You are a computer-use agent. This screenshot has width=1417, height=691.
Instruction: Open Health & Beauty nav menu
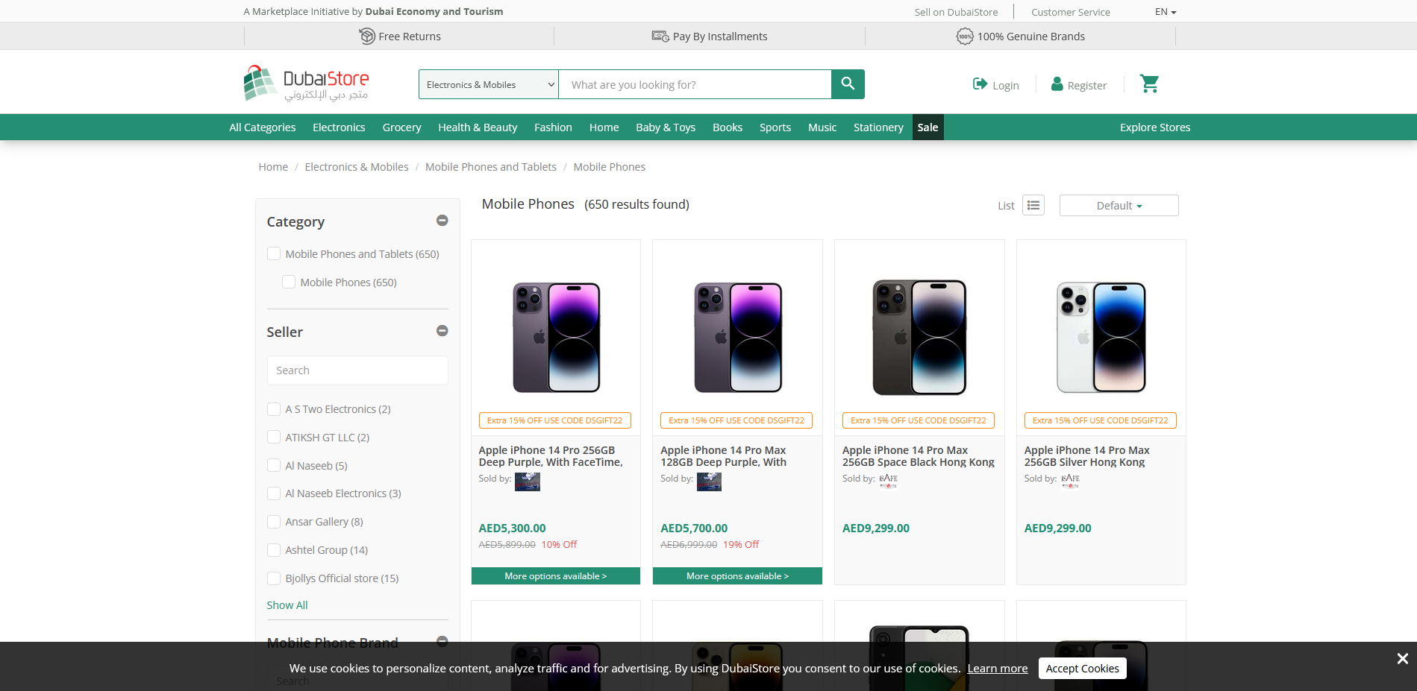(x=478, y=127)
